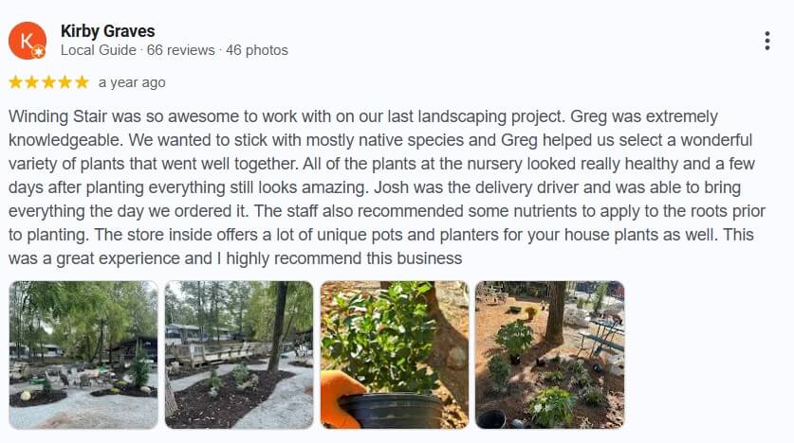Open the first photo of the landscaped garden
The image size is (794, 443).
[83, 355]
